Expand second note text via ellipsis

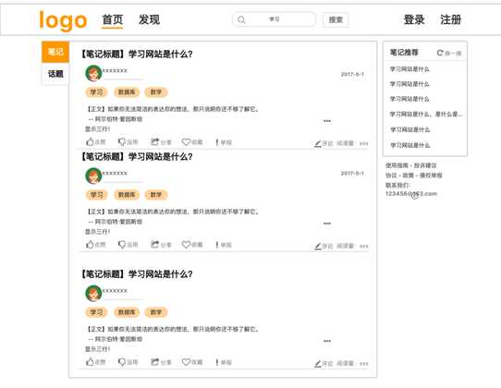point(327,224)
